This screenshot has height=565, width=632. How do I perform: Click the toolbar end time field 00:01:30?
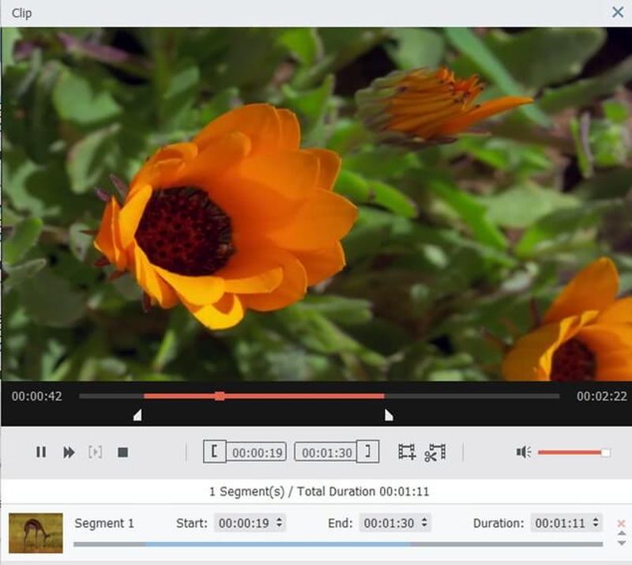(325, 453)
